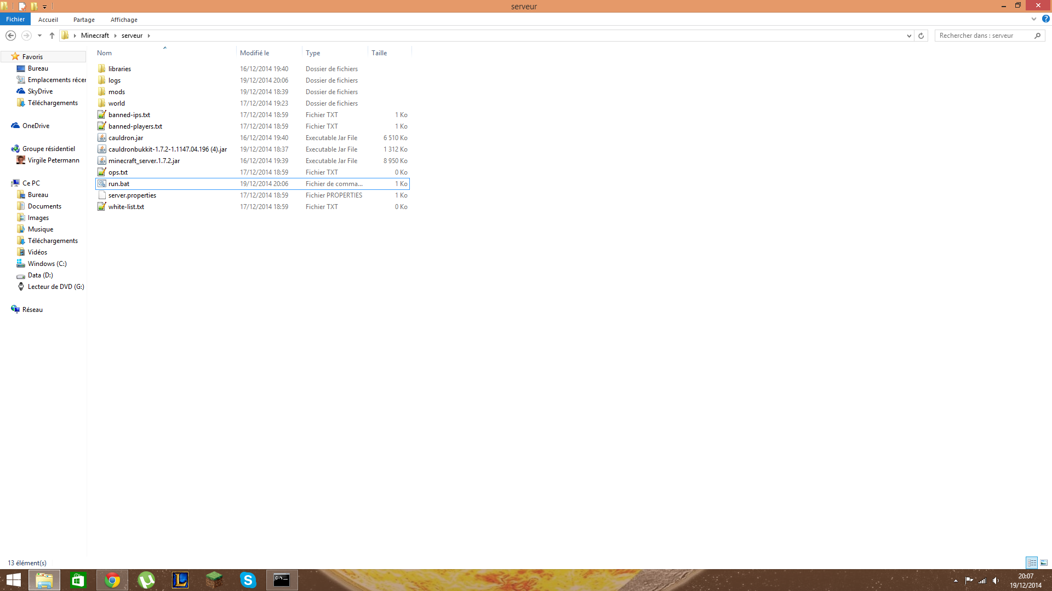This screenshot has width=1052, height=591.
Task: Open Data (D:) drive
Action: coord(40,275)
